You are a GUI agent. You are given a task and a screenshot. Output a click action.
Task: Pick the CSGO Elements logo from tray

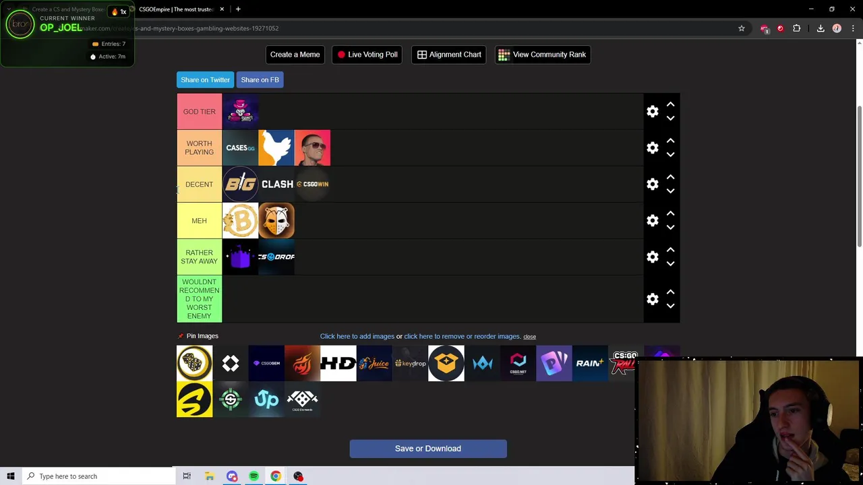(302, 399)
